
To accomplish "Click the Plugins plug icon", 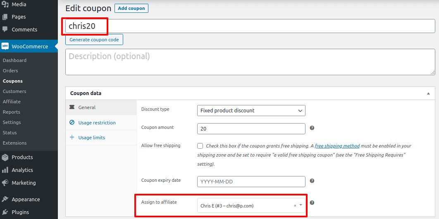I will pos(5,212).
